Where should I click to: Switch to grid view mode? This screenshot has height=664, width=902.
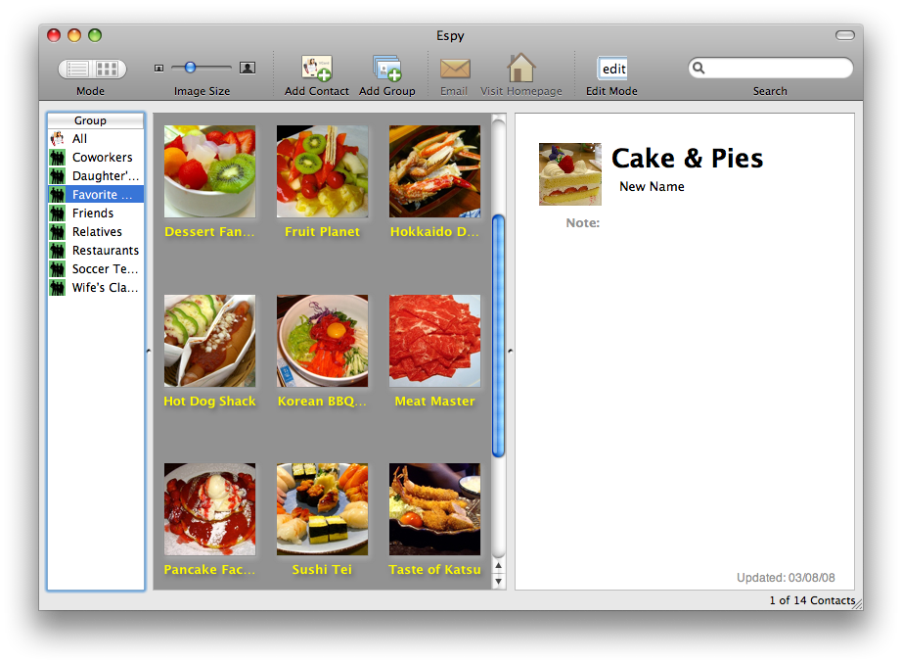109,70
